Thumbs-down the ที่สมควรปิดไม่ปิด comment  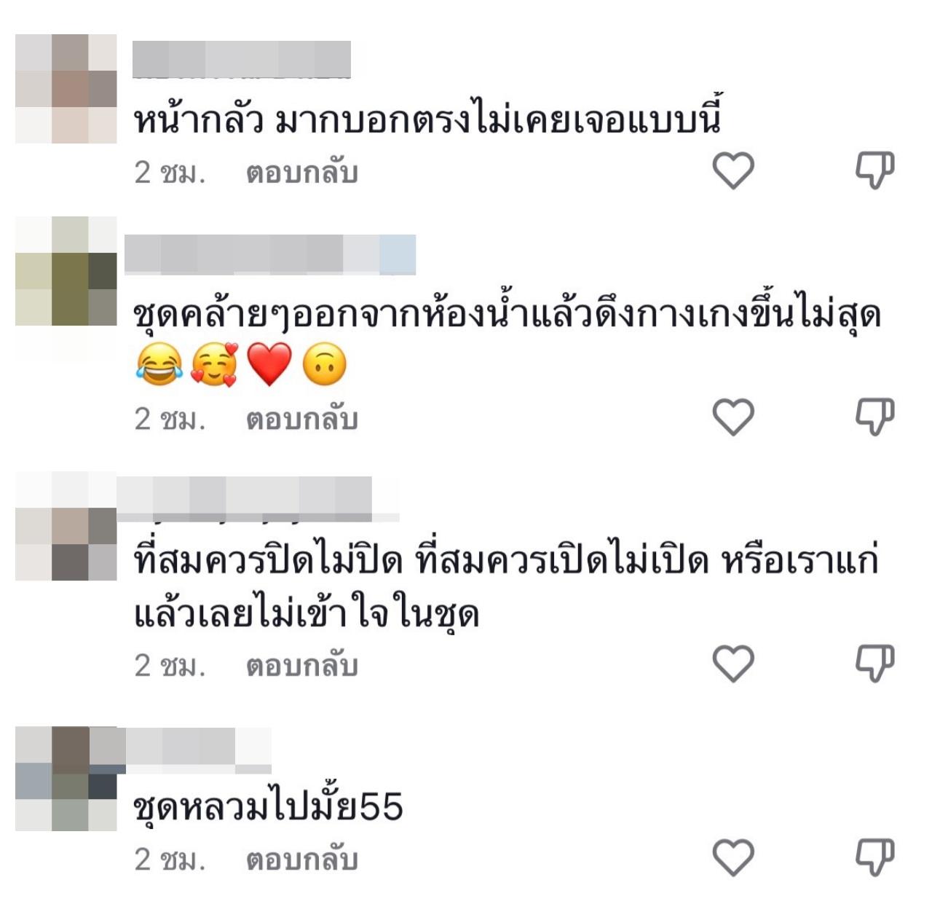click(x=874, y=664)
